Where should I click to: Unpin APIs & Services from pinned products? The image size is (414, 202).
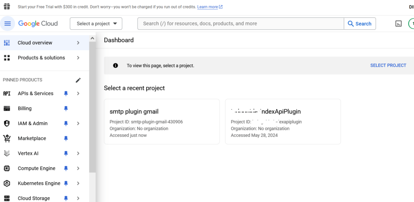(x=66, y=94)
